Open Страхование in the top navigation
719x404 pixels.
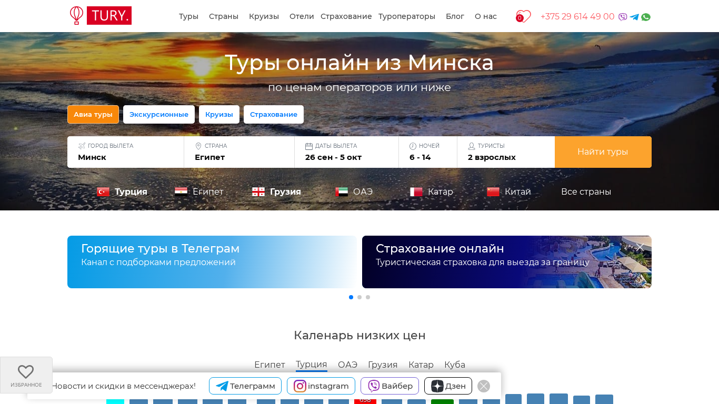(346, 16)
